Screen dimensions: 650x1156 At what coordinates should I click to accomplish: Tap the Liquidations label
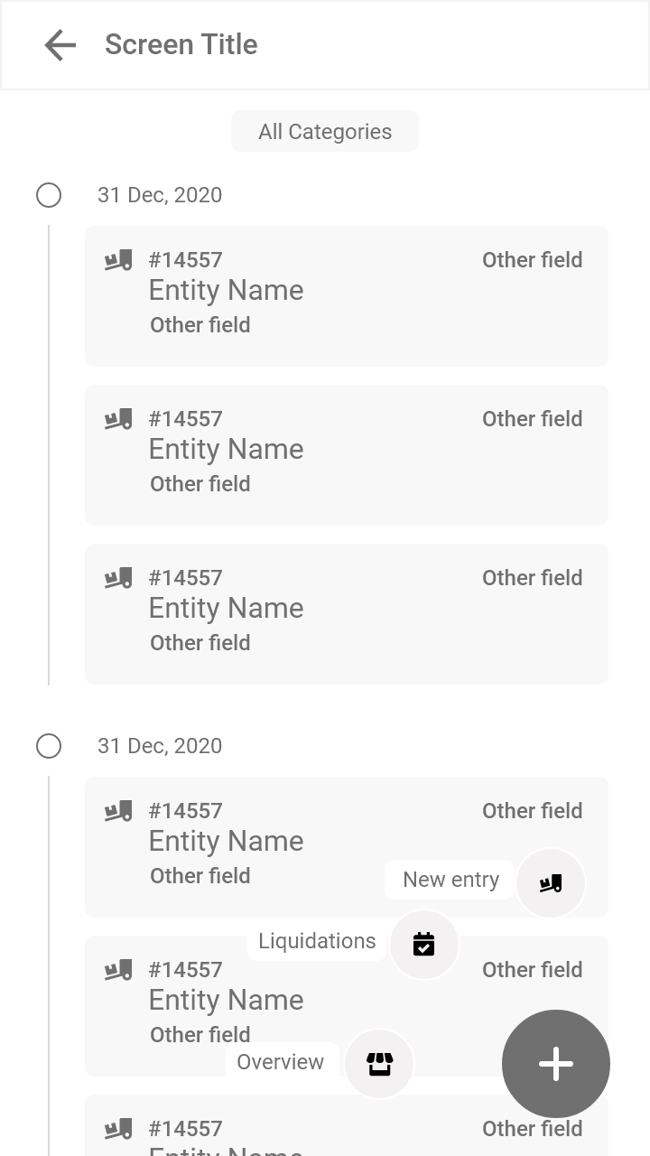(317, 941)
